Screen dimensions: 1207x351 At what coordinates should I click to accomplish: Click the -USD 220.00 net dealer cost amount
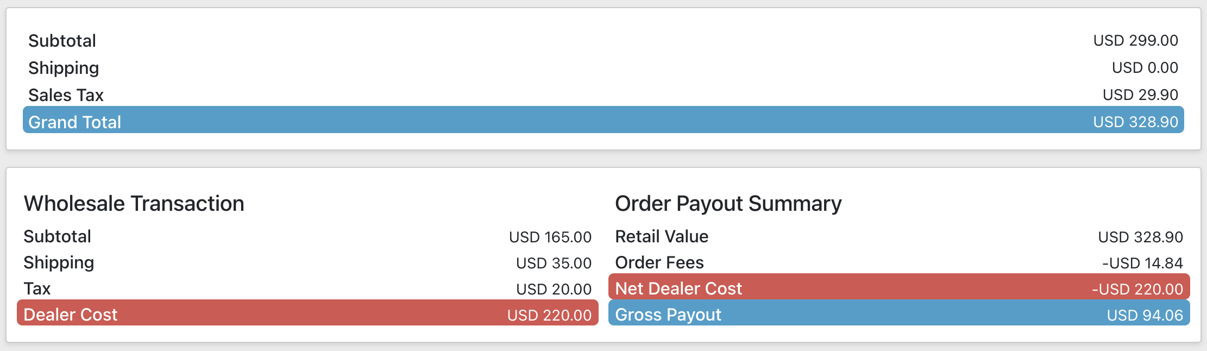[x=1137, y=290]
